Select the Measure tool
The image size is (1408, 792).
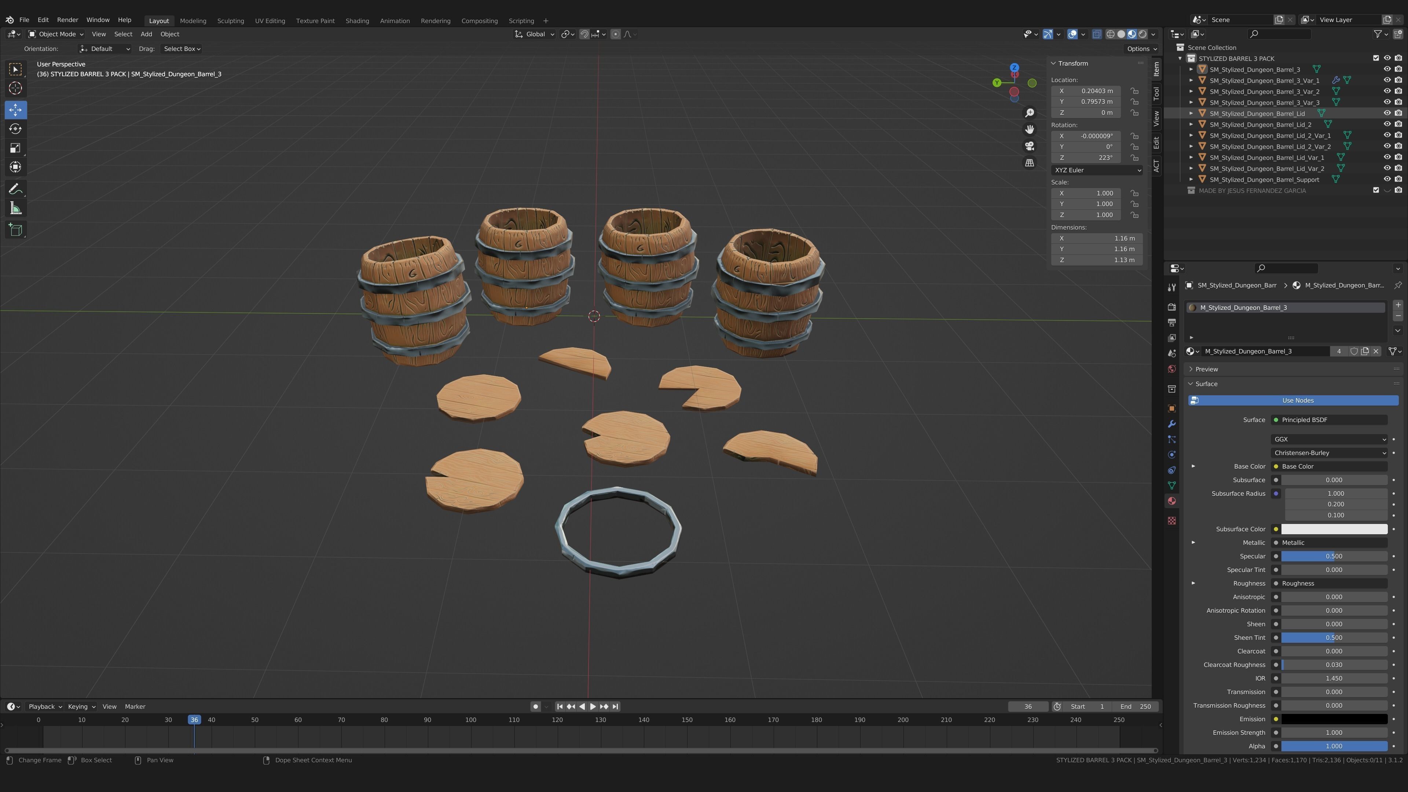point(15,209)
